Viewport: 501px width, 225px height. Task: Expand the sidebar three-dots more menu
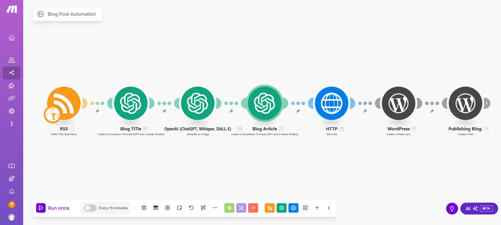coord(12,124)
